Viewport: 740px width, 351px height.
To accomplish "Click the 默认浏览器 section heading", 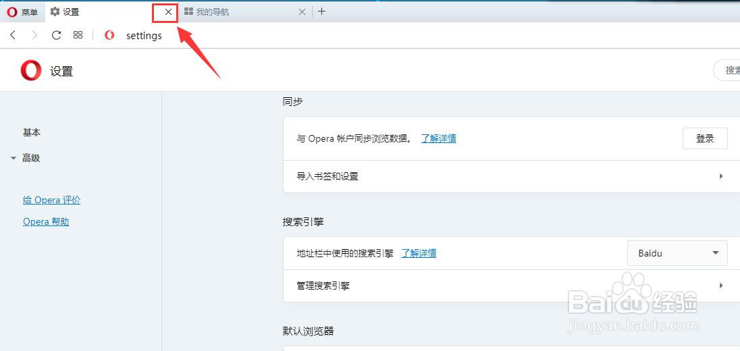I will [308, 331].
